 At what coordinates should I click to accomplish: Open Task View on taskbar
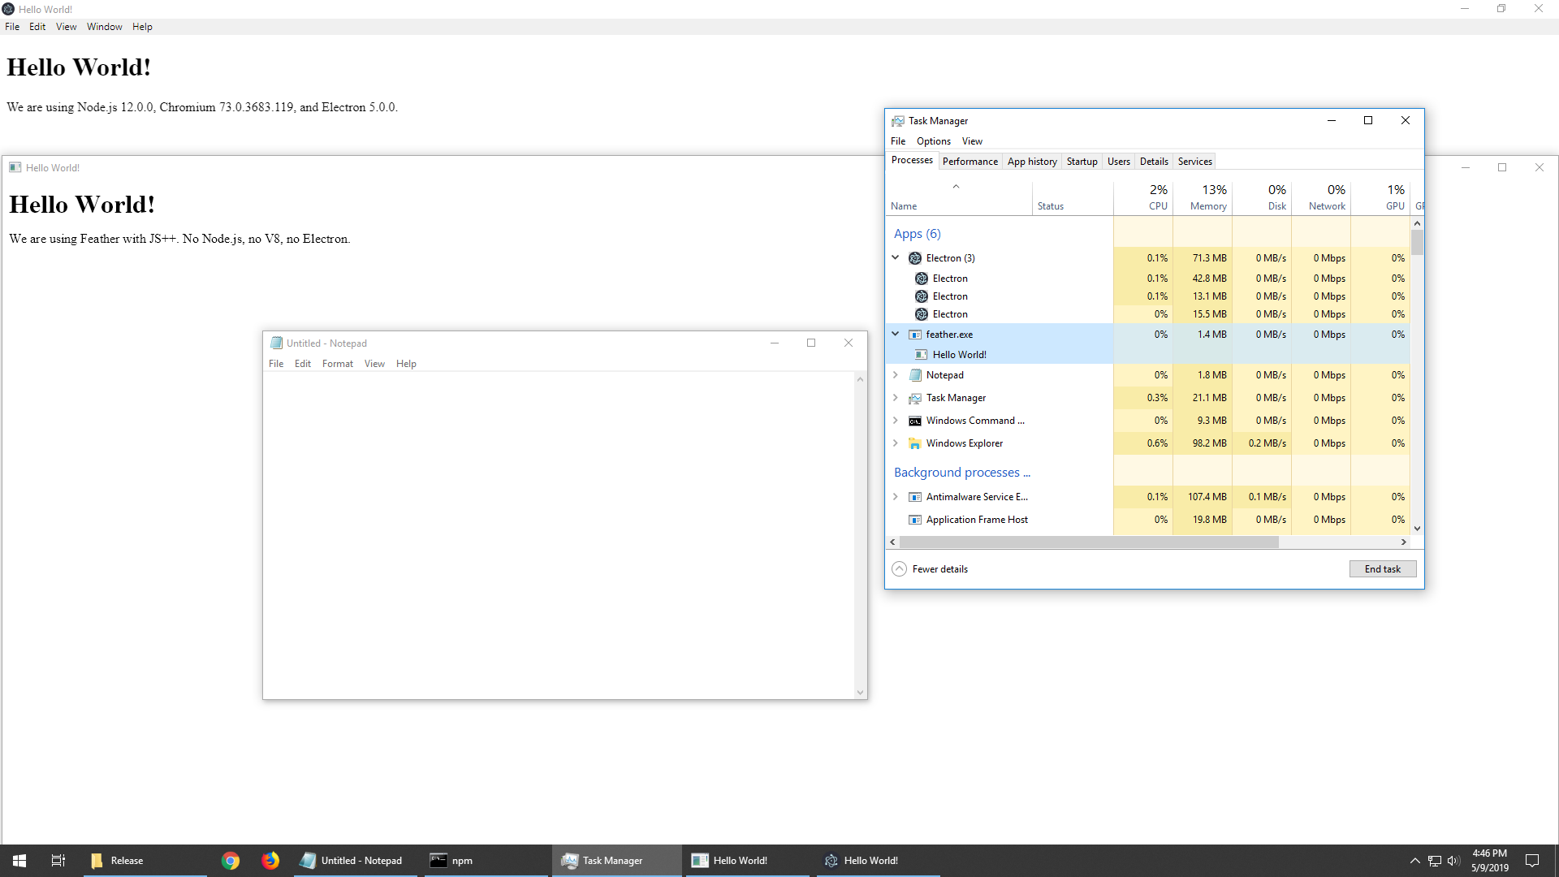(x=58, y=861)
